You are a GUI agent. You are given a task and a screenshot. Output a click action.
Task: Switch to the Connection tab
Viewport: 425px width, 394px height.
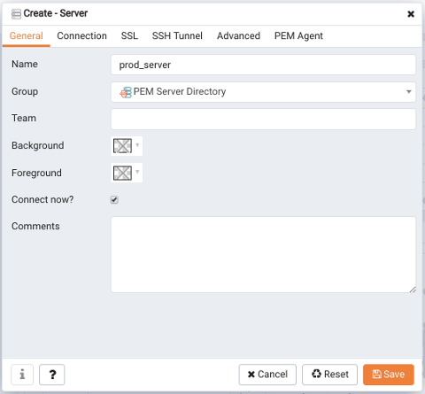pyautogui.click(x=81, y=36)
